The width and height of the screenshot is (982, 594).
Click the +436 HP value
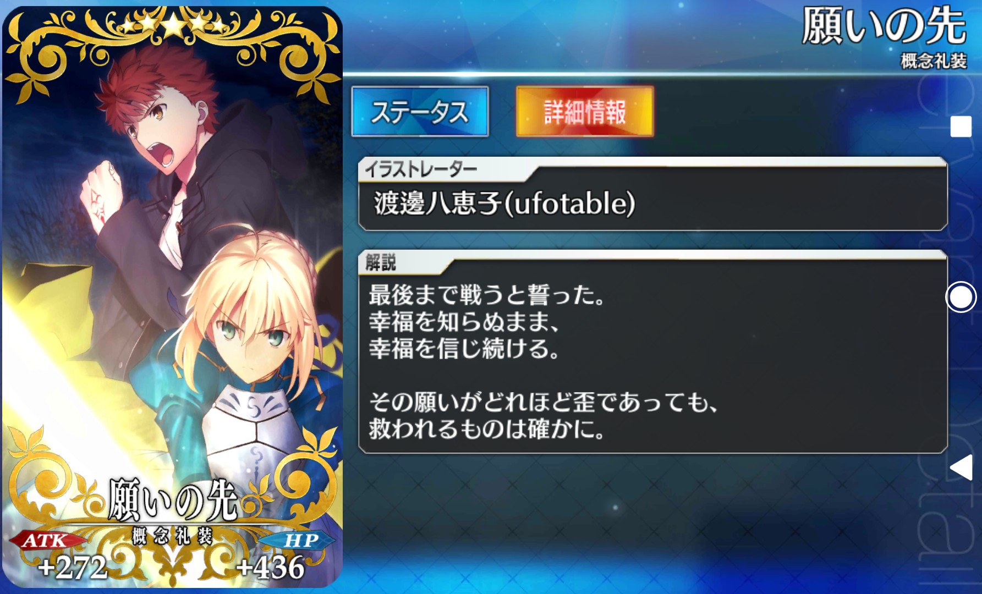[270, 567]
